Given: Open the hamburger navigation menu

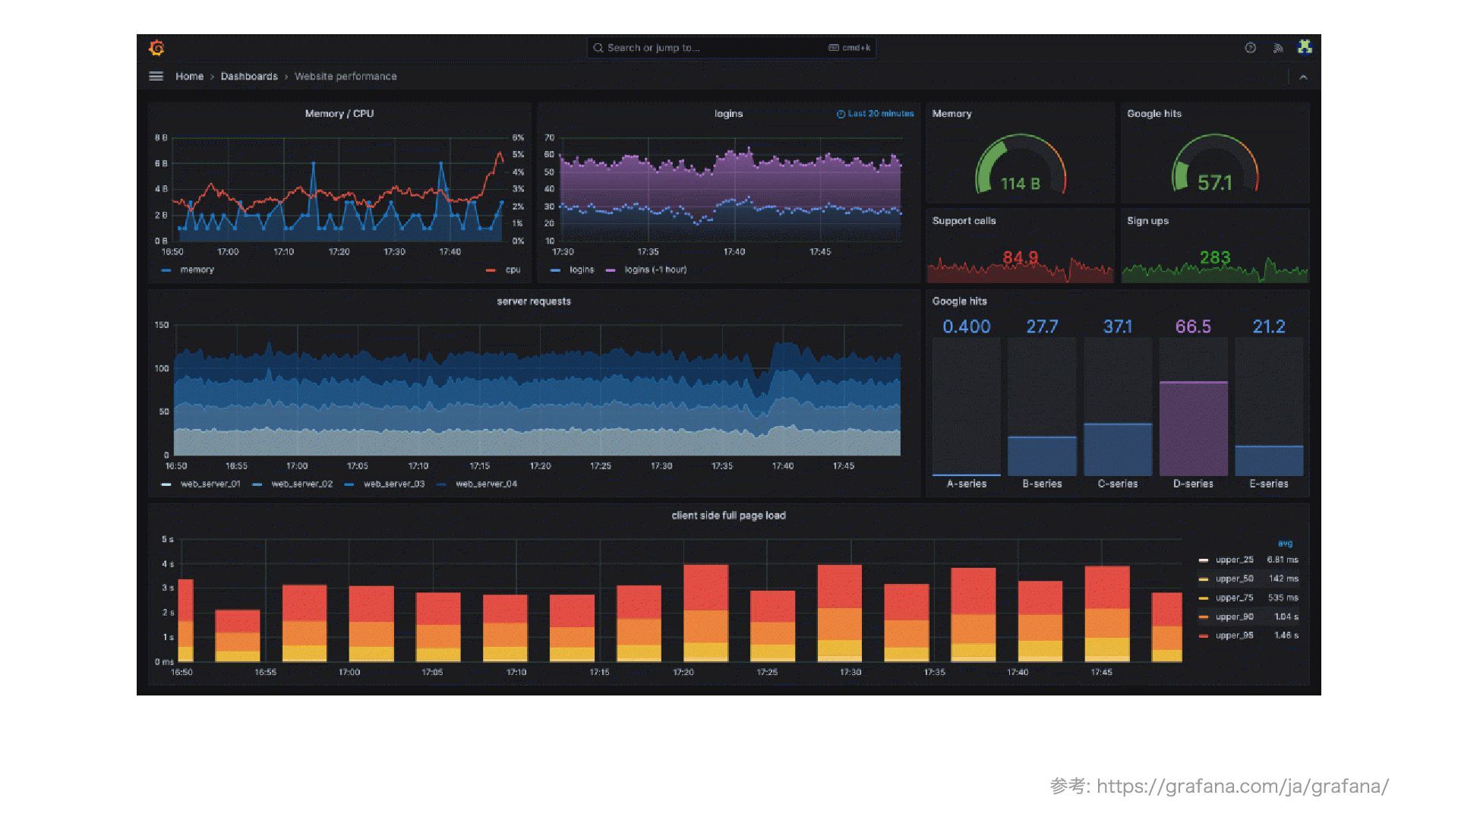Looking at the screenshot, I should 156,76.
